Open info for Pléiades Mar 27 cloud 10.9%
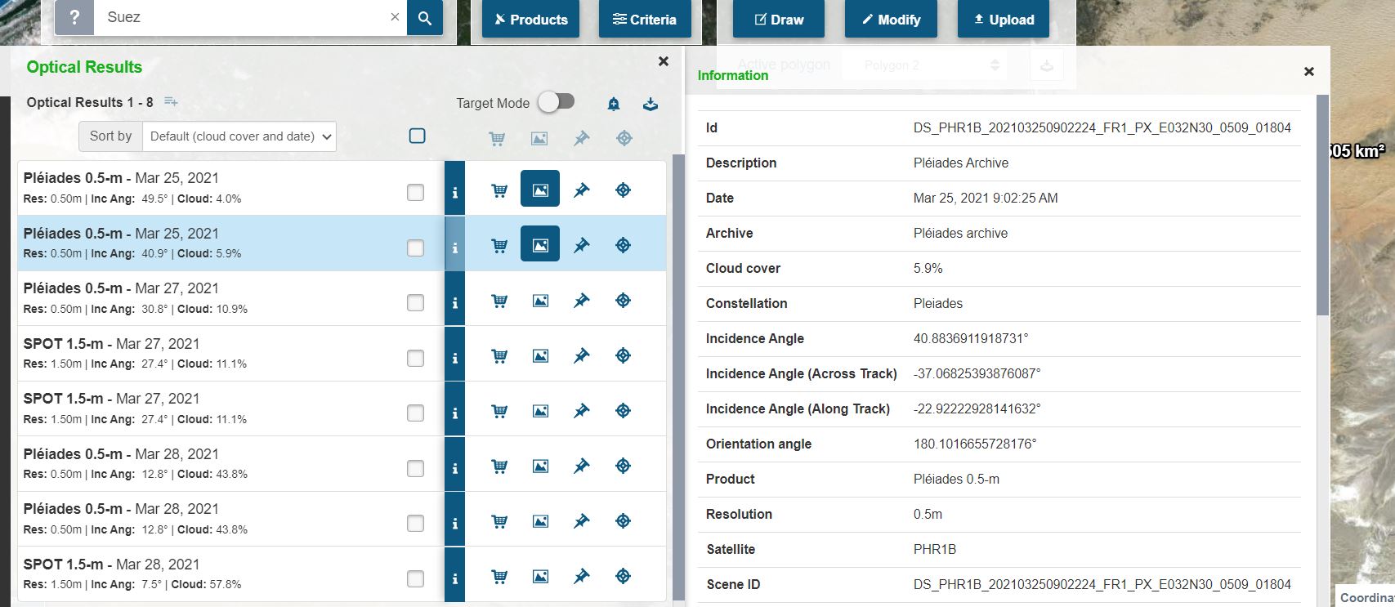 coord(455,300)
